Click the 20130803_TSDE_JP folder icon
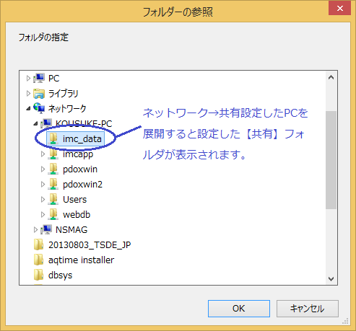356x331 pixels. pos(39,244)
